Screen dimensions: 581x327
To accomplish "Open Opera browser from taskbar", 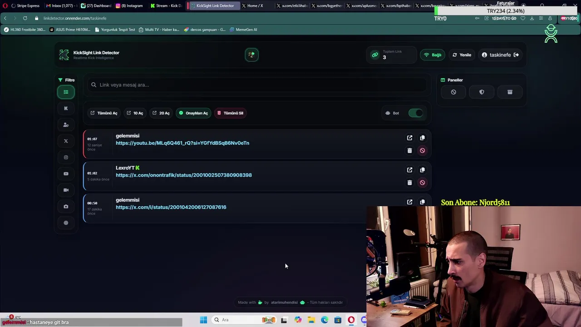I will (351, 320).
